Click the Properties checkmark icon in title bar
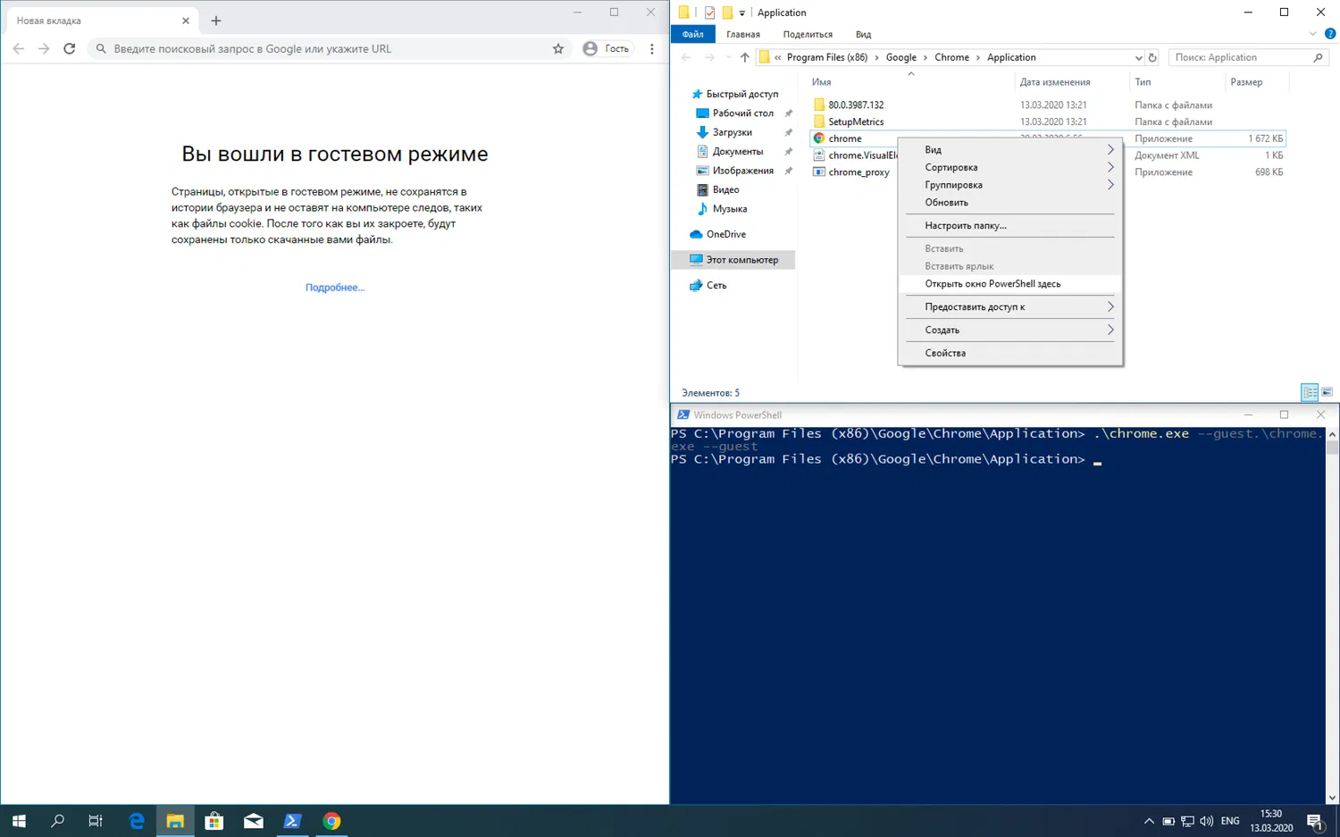1340x837 pixels. click(x=709, y=13)
